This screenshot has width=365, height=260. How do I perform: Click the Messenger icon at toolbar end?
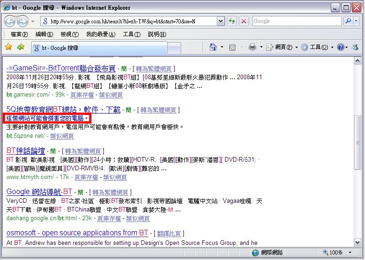pos(355,47)
